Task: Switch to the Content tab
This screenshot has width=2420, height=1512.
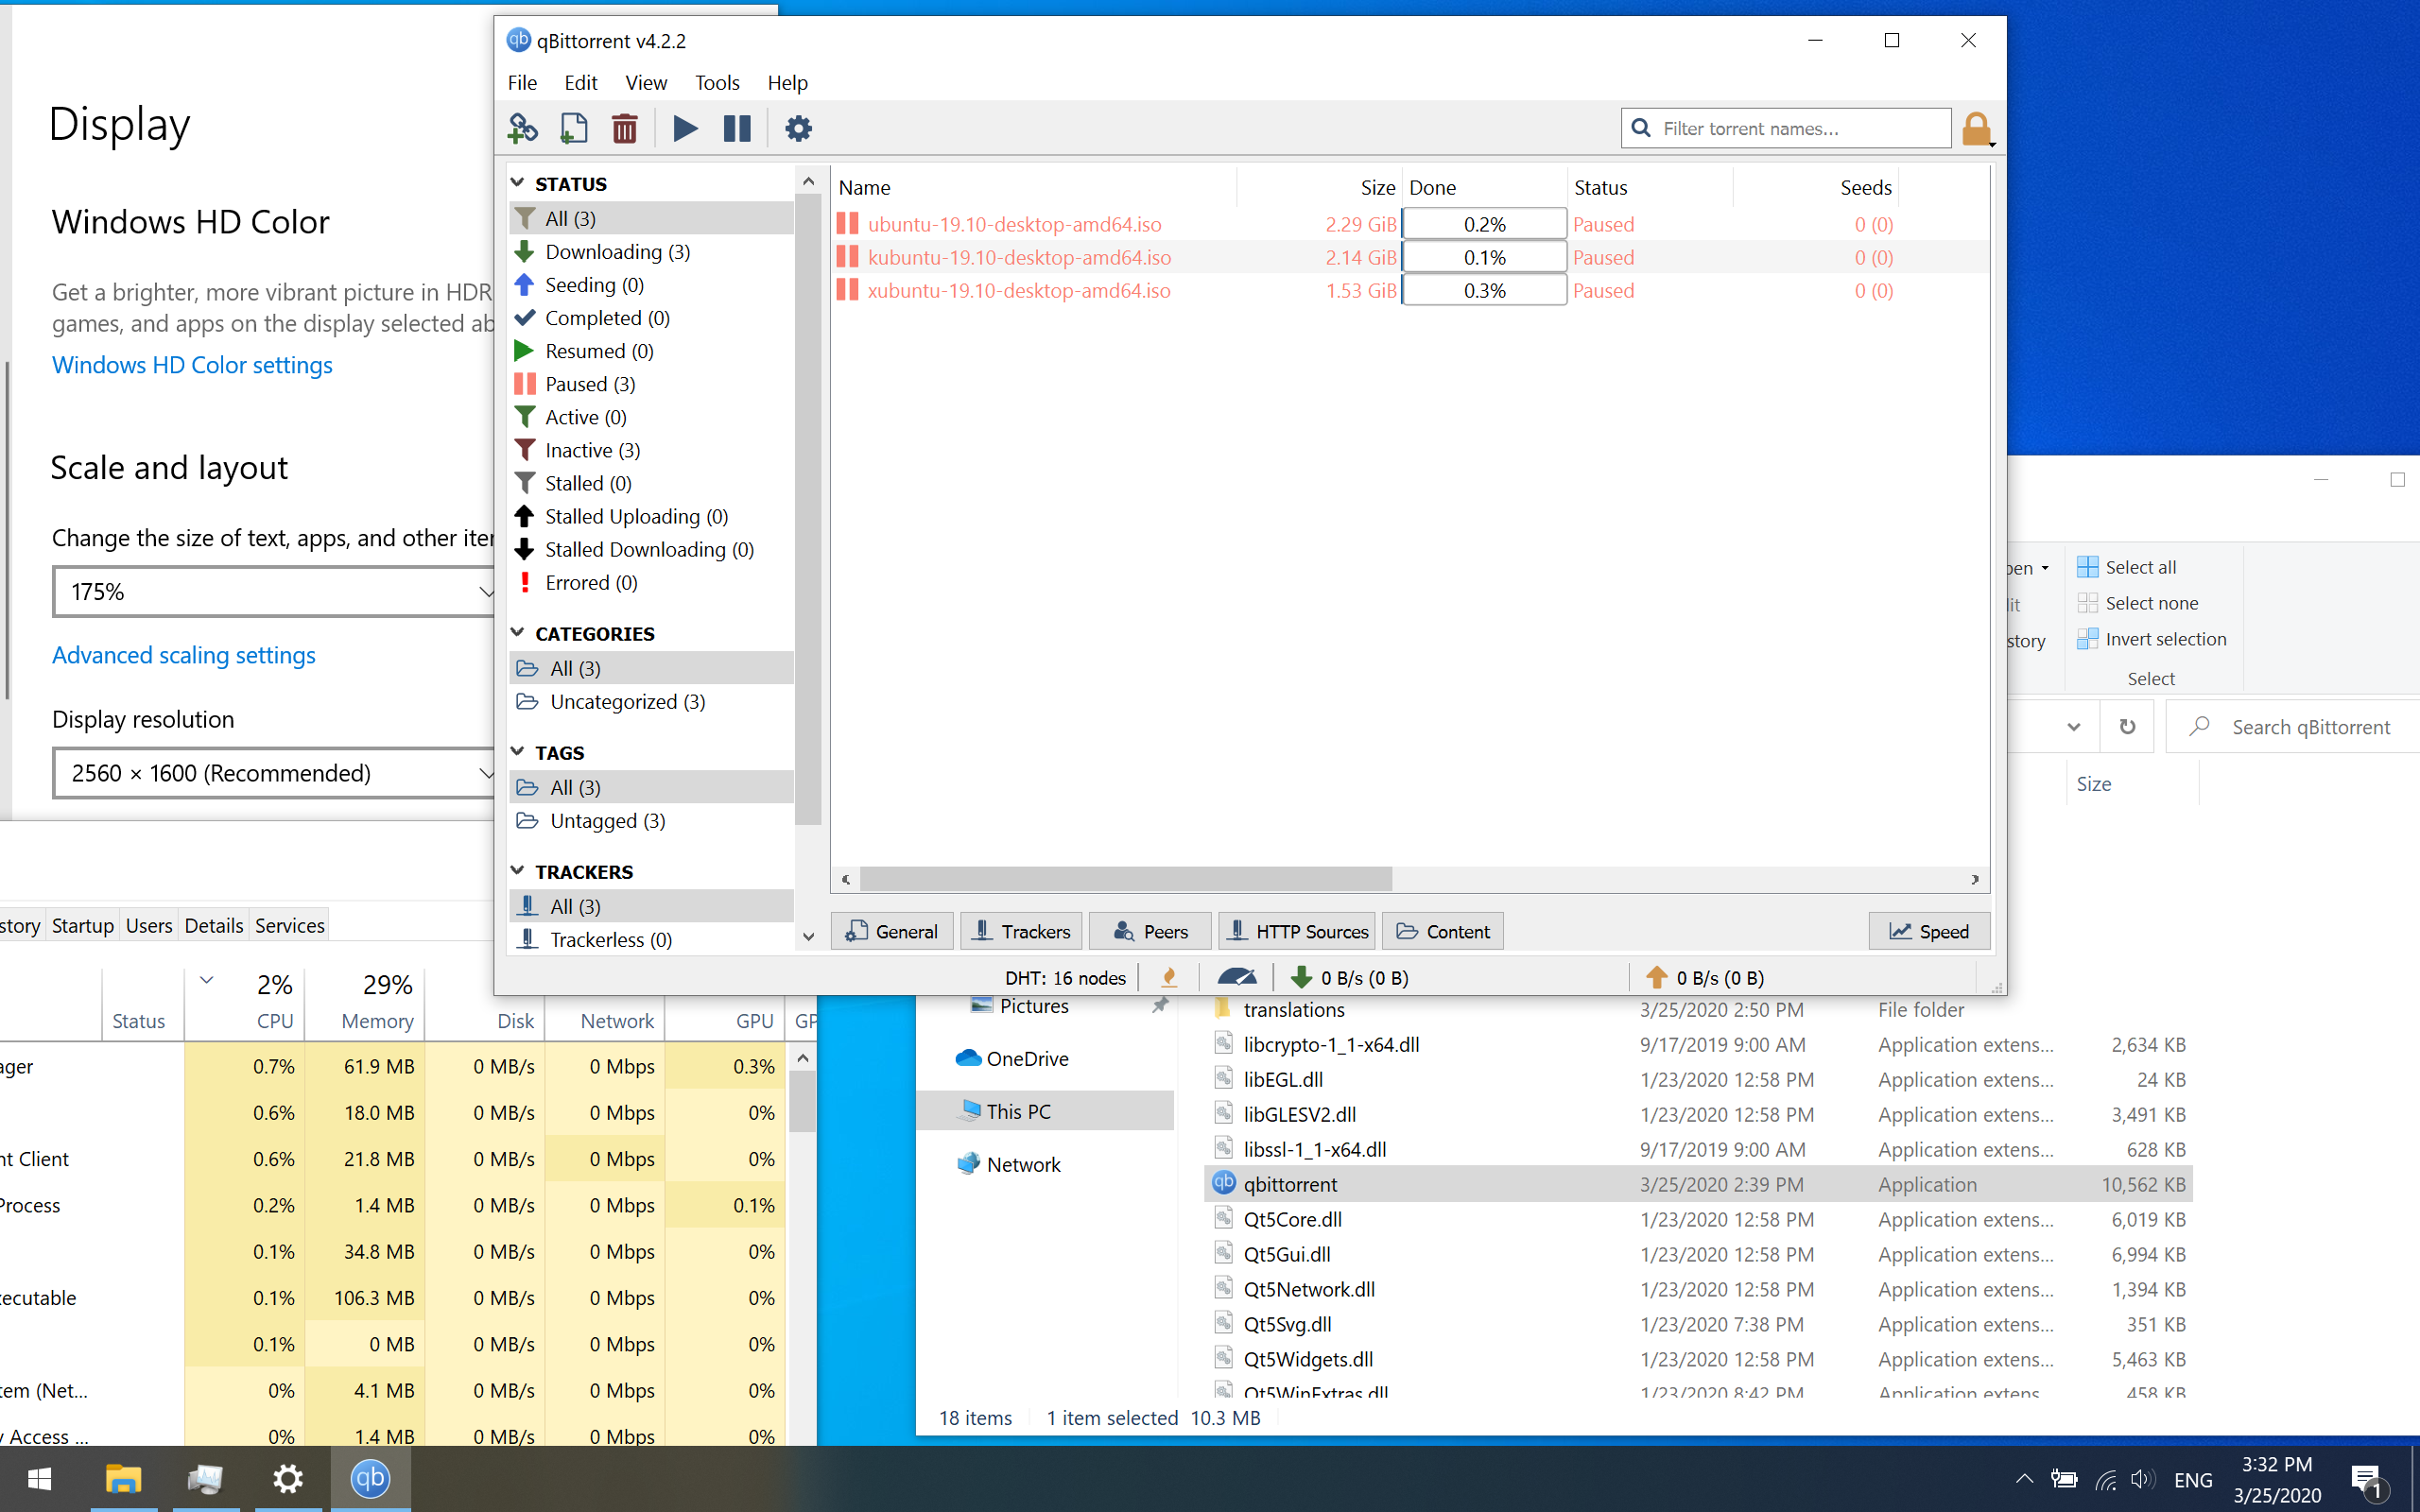Action: (1443, 931)
